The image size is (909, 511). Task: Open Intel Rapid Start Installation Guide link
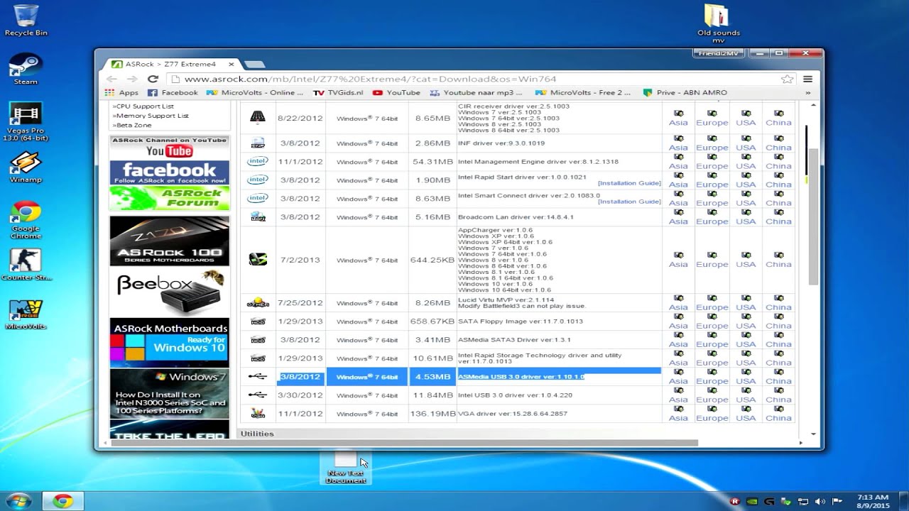tap(629, 183)
